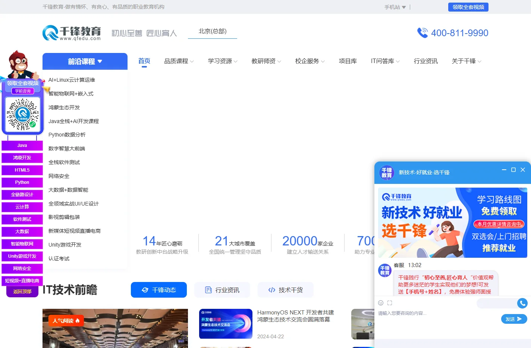531x348 pixels.
Task: Click the blue phone call icon in chat
Action: (x=522, y=303)
